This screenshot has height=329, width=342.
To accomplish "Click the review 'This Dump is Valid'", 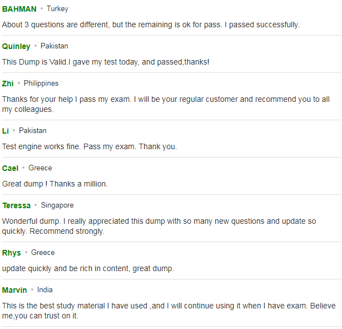I will [x=106, y=62].
